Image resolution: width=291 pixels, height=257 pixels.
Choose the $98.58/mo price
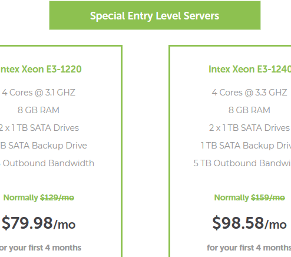click(249, 223)
